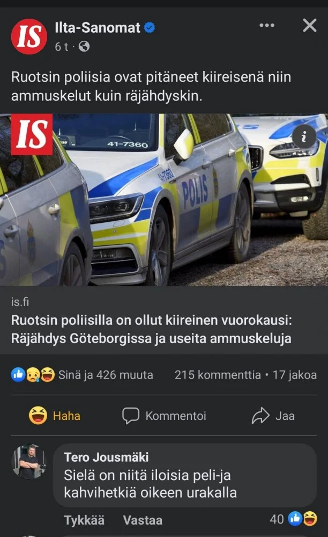The height and width of the screenshot is (537, 328).
Task: Visit the is.fi source link
Action: 20,302
